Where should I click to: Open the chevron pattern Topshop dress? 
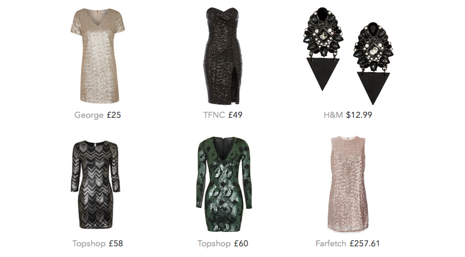[95, 184]
